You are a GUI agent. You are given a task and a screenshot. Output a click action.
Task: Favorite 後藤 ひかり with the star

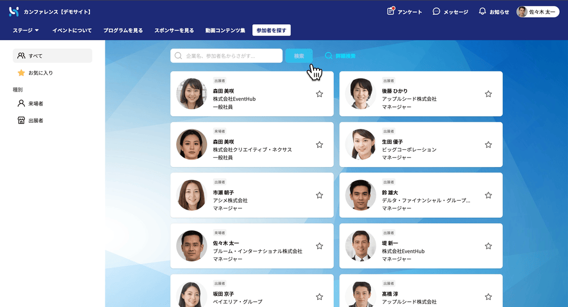pos(488,94)
